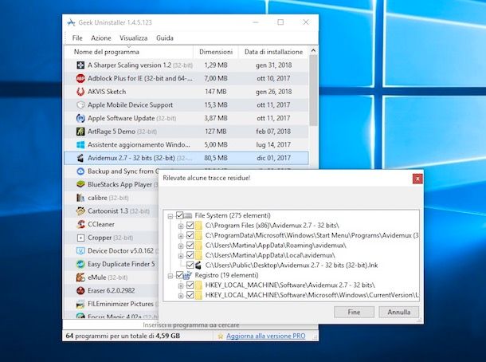Open the Azione menu

pyautogui.click(x=101, y=38)
